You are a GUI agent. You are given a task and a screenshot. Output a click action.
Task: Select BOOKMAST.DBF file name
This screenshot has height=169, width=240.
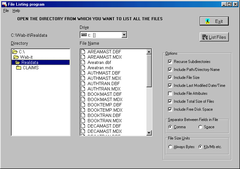coord(104,94)
